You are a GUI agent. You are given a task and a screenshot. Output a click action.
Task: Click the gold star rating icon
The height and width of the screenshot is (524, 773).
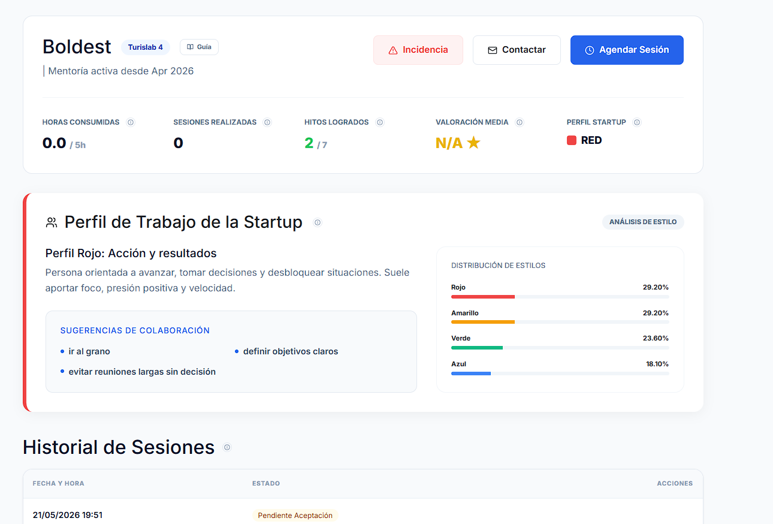473,143
